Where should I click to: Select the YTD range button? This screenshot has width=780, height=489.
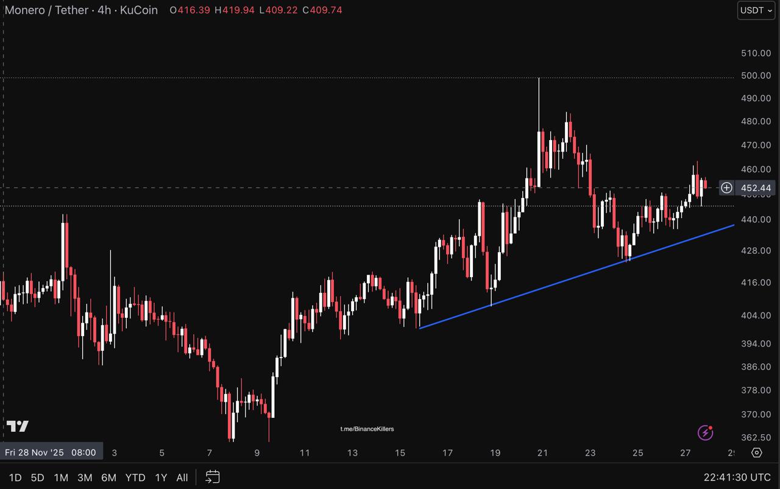coord(135,477)
